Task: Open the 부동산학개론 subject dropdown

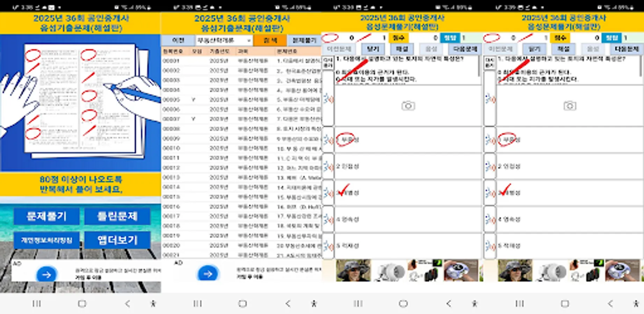Action: click(224, 40)
